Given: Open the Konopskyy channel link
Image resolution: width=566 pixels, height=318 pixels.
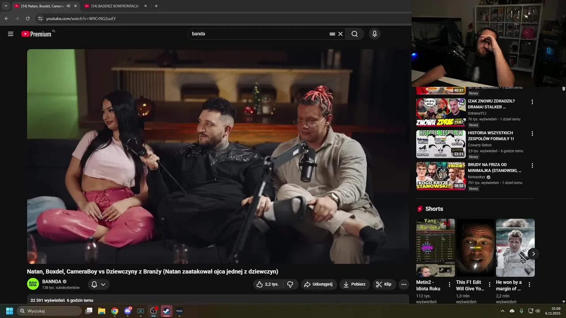Looking at the screenshot, I should pos(477,177).
